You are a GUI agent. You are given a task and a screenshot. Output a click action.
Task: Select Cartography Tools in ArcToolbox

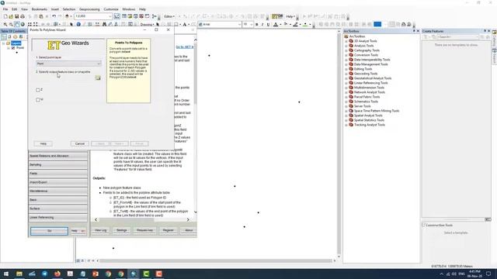tap(367, 50)
